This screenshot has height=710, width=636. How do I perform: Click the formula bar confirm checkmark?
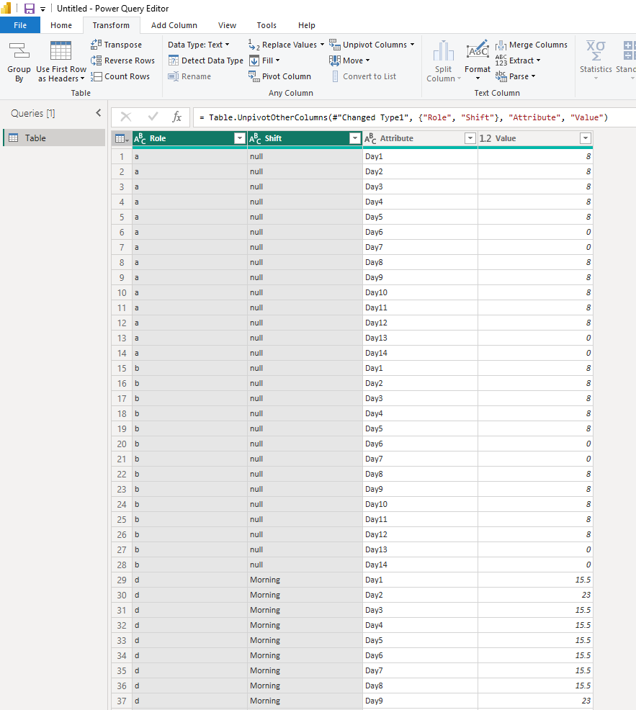153,117
